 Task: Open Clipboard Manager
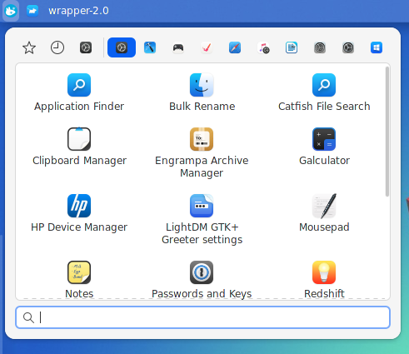[79, 147]
